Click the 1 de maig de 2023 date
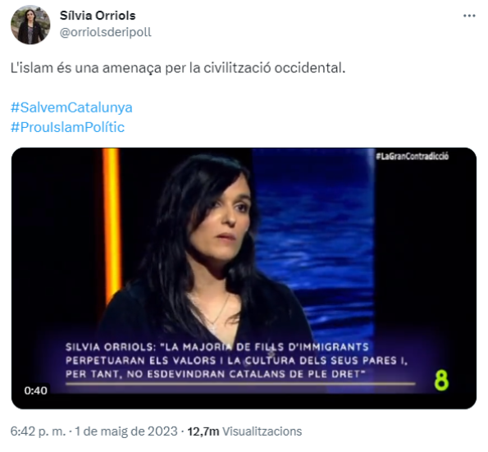Screen dimensions: 488x452 126,431
